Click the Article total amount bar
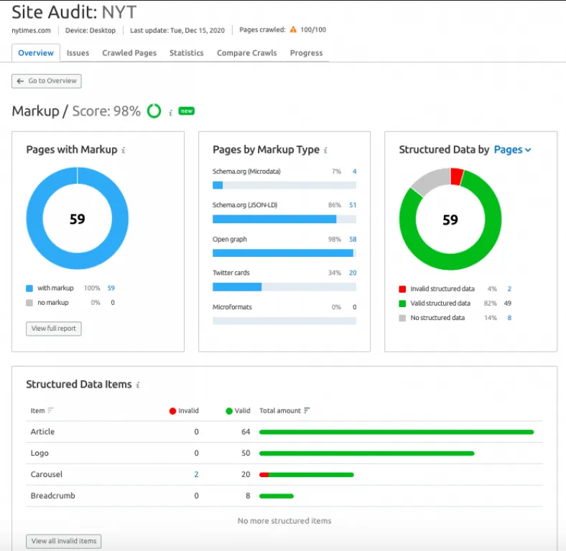Screen dimensions: 566x551 pos(396,432)
